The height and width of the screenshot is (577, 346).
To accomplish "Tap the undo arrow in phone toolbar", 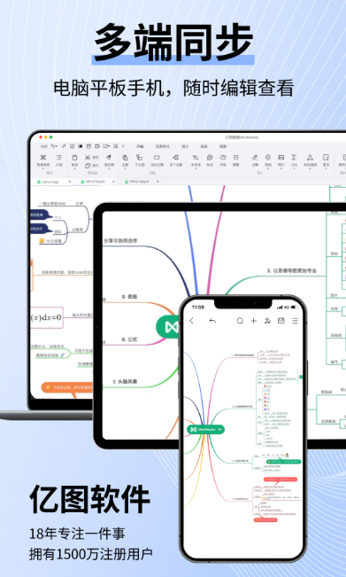I will click(x=212, y=321).
